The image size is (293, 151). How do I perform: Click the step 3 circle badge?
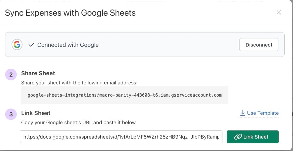[11, 114]
